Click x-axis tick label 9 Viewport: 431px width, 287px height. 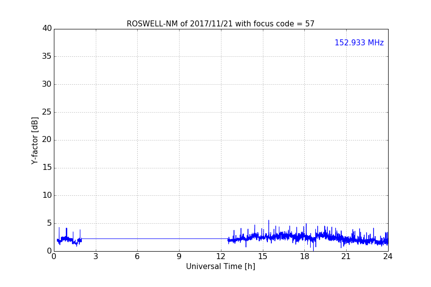pyautogui.click(x=179, y=257)
